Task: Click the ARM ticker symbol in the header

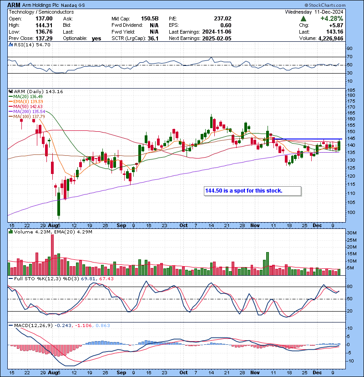Action: coord(14,5)
